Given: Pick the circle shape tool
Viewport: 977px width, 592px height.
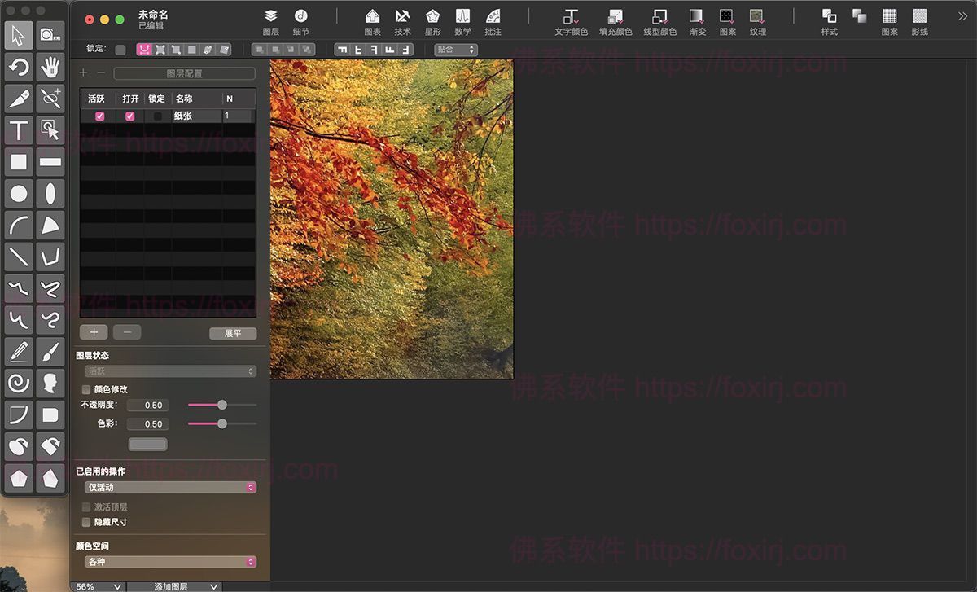Looking at the screenshot, I should [19, 193].
